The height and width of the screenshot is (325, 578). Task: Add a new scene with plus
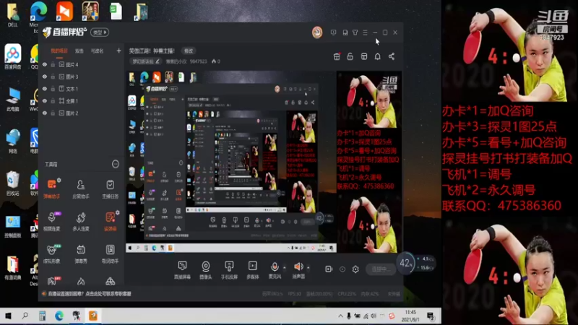click(118, 51)
